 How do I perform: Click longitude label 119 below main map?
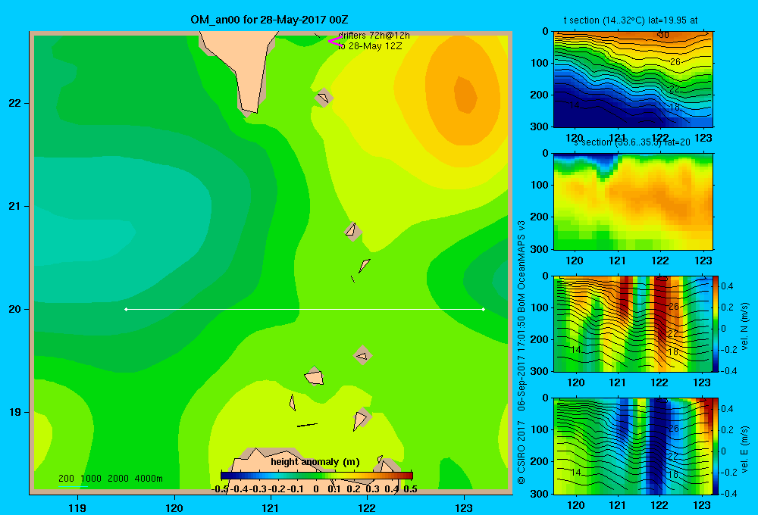pyautogui.click(x=77, y=507)
